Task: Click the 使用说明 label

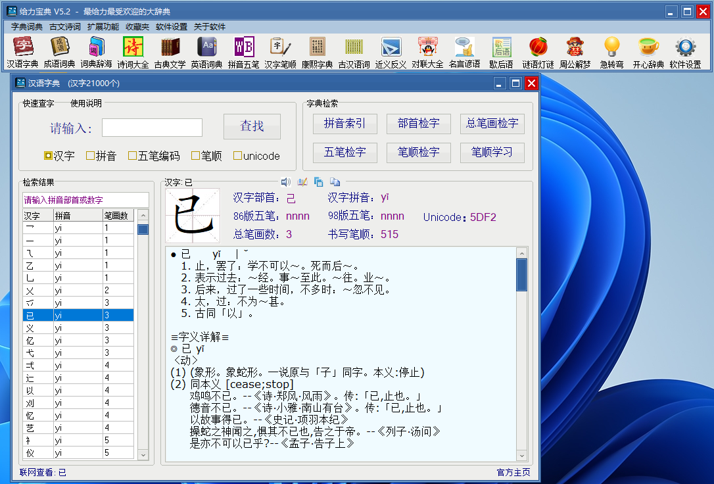Action: pyautogui.click(x=86, y=103)
